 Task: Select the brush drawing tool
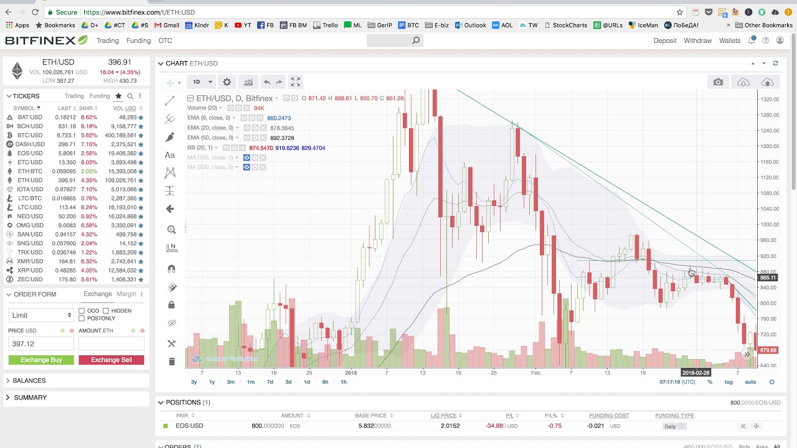(x=170, y=137)
